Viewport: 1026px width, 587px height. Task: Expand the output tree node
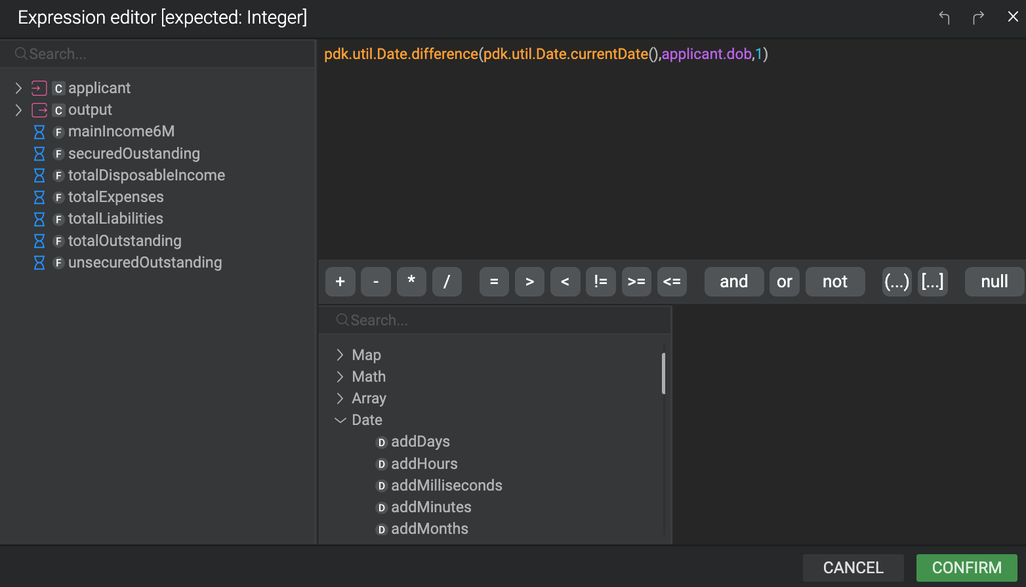(18, 110)
